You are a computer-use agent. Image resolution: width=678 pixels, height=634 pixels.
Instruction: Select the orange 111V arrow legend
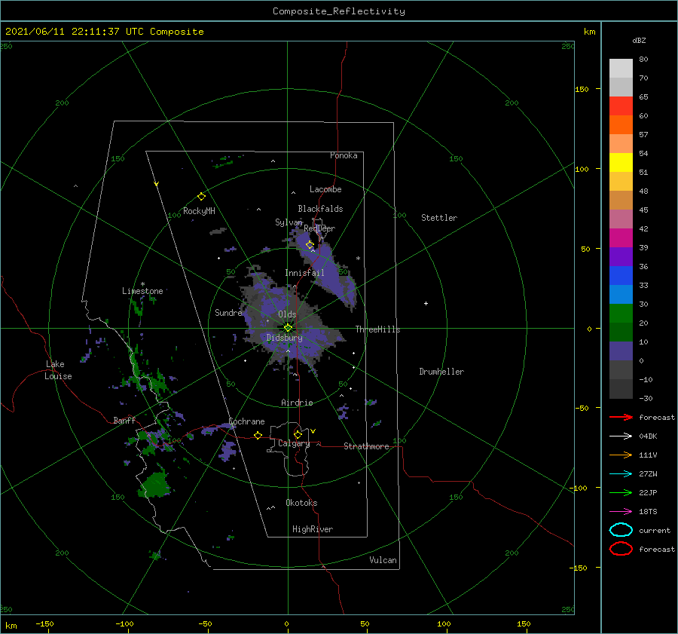[x=621, y=455]
